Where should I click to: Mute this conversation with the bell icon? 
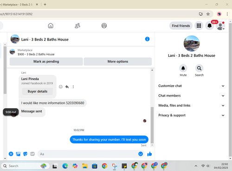pyautogui.click(x=183, y=68)
